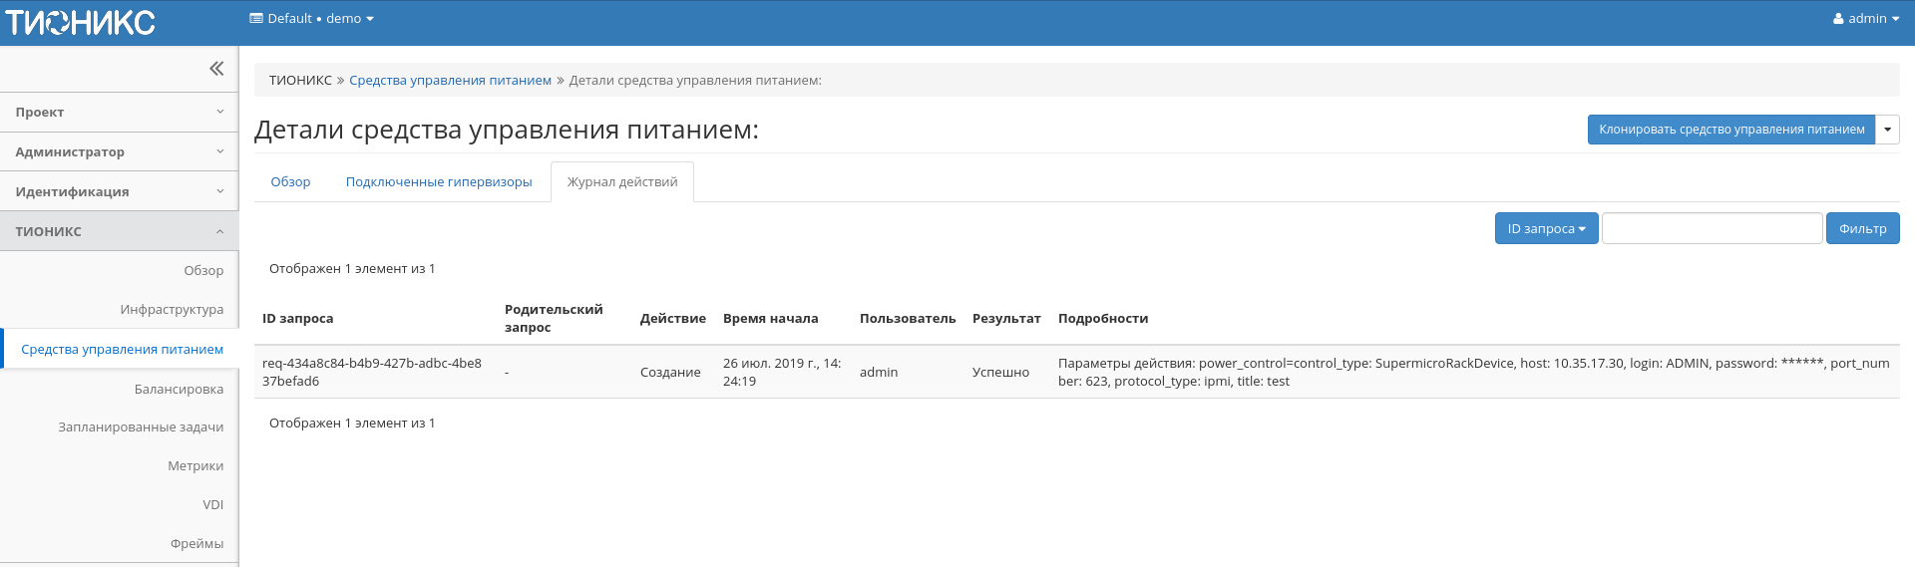
Task: Click Клонировать средство управления питанием button
Action: (1730, 130)
